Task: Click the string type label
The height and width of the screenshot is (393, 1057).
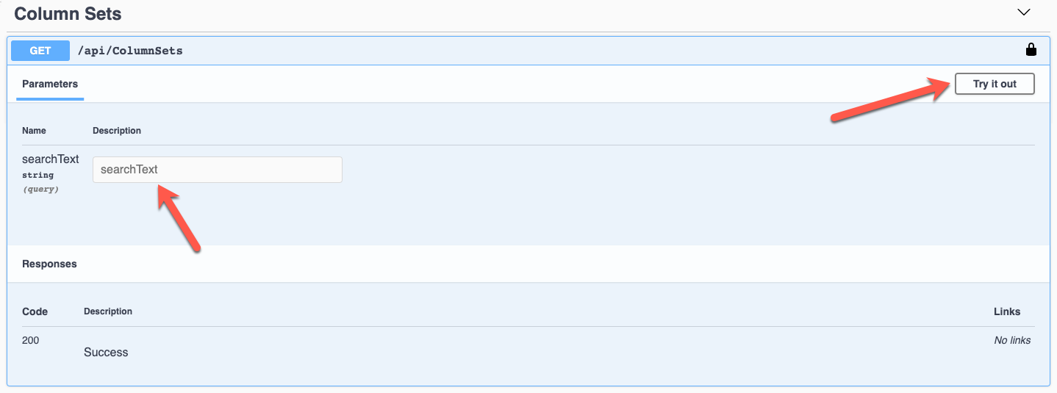Action: [37, 176]
